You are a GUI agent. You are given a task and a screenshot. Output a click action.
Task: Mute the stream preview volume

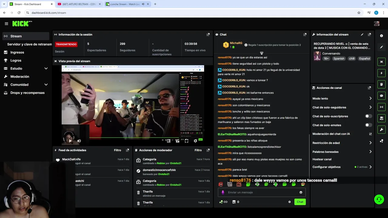coord(79,141)
